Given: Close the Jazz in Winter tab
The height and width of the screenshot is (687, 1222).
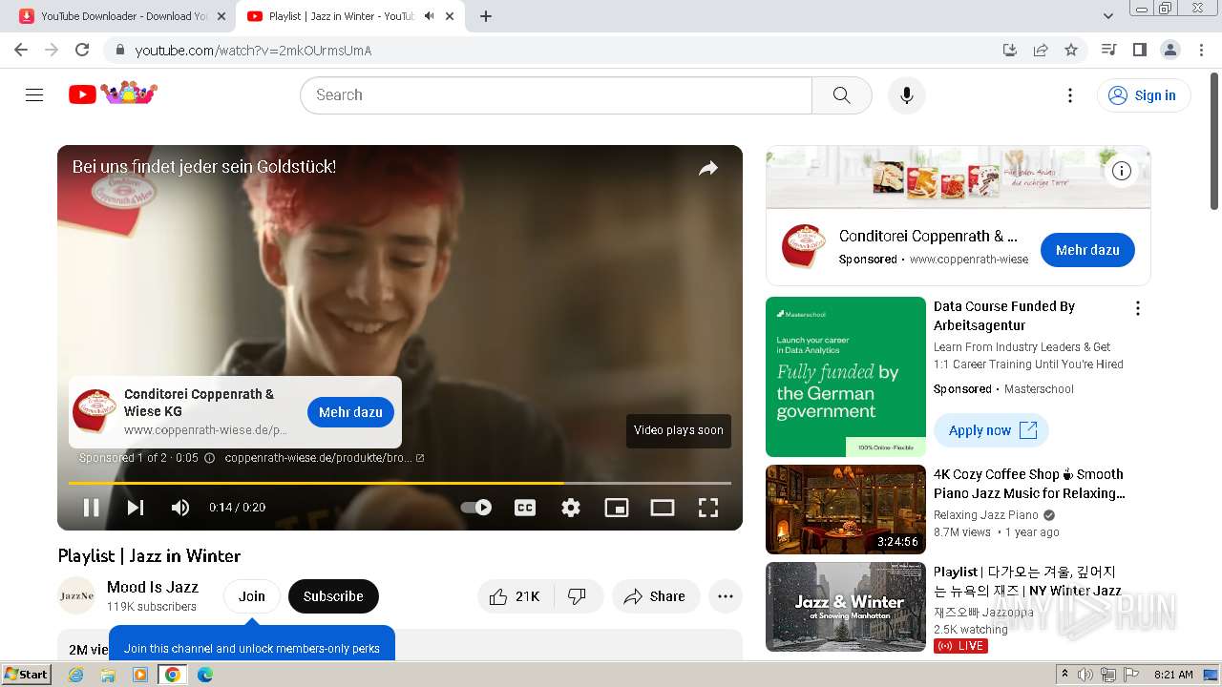Looking at the screenshot, I should coord(450,16).
